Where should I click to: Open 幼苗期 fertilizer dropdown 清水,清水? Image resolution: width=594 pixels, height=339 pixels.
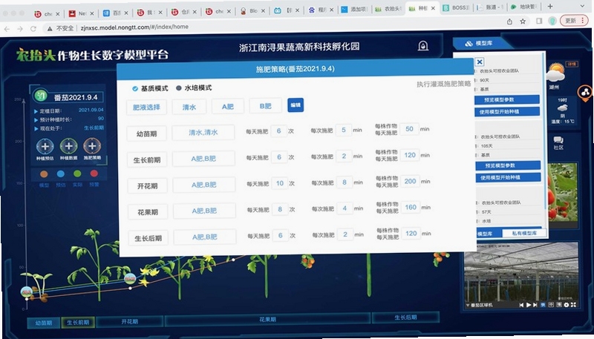(x=203, y=133)
